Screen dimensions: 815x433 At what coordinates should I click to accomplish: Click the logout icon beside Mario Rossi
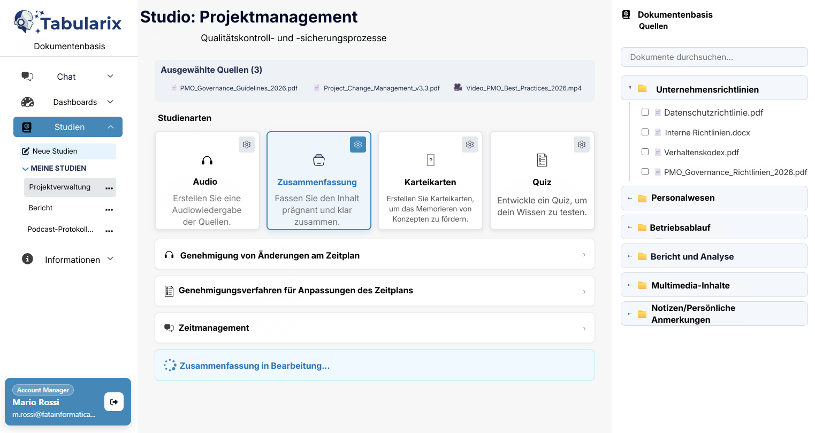pos(114,402)
